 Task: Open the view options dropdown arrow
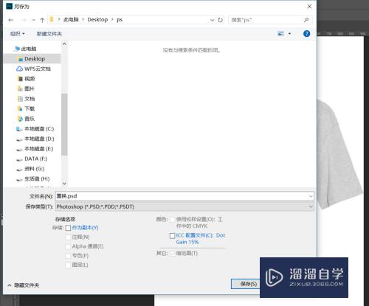(x=289, y=34)
